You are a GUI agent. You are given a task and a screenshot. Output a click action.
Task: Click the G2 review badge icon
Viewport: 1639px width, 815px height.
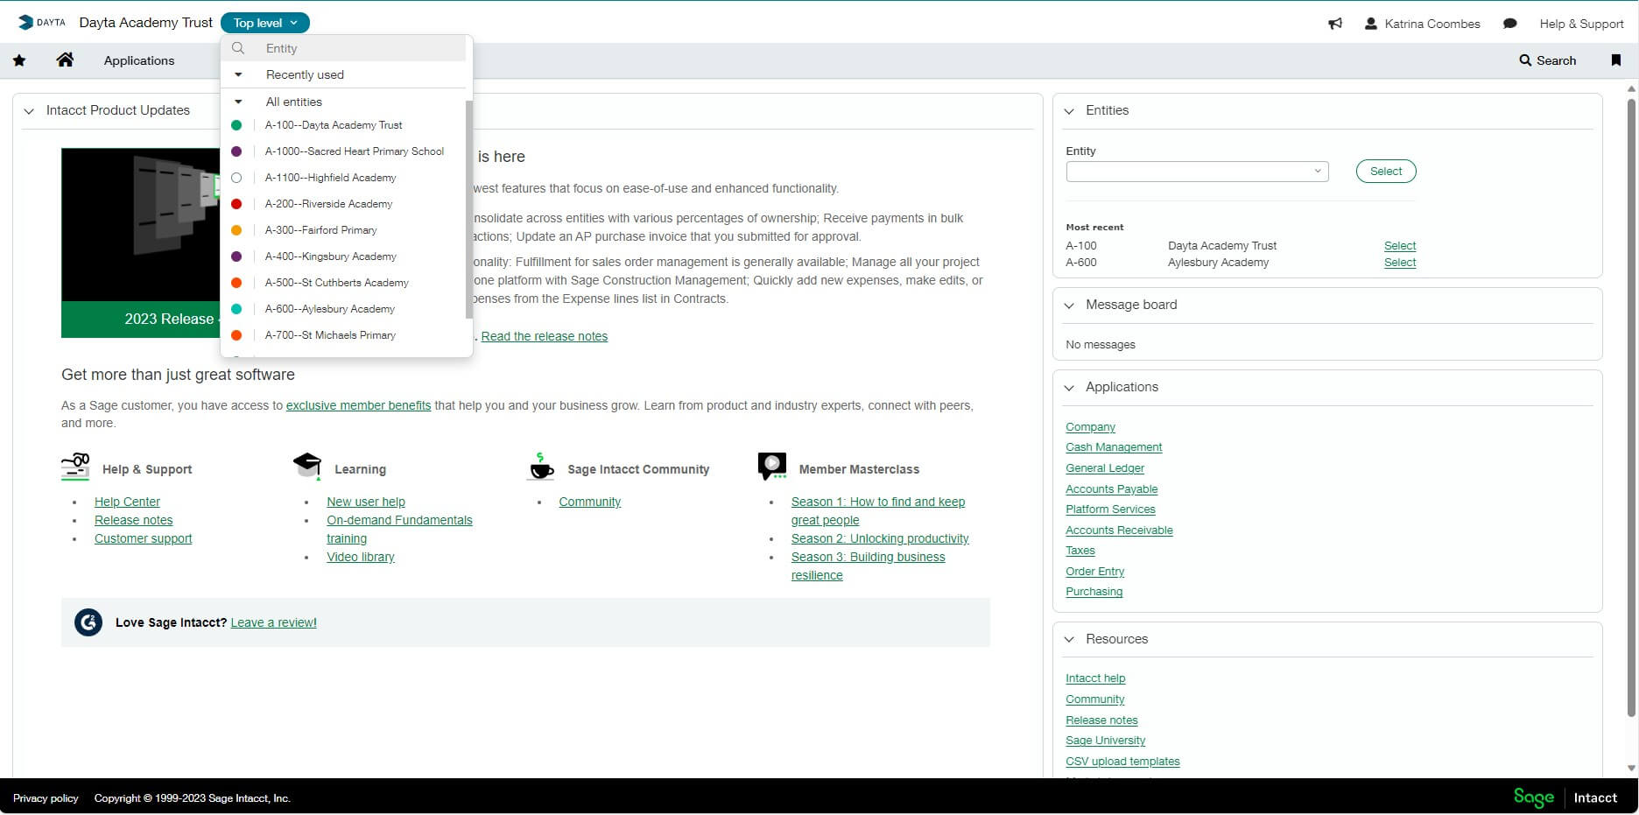click(88, 622)
